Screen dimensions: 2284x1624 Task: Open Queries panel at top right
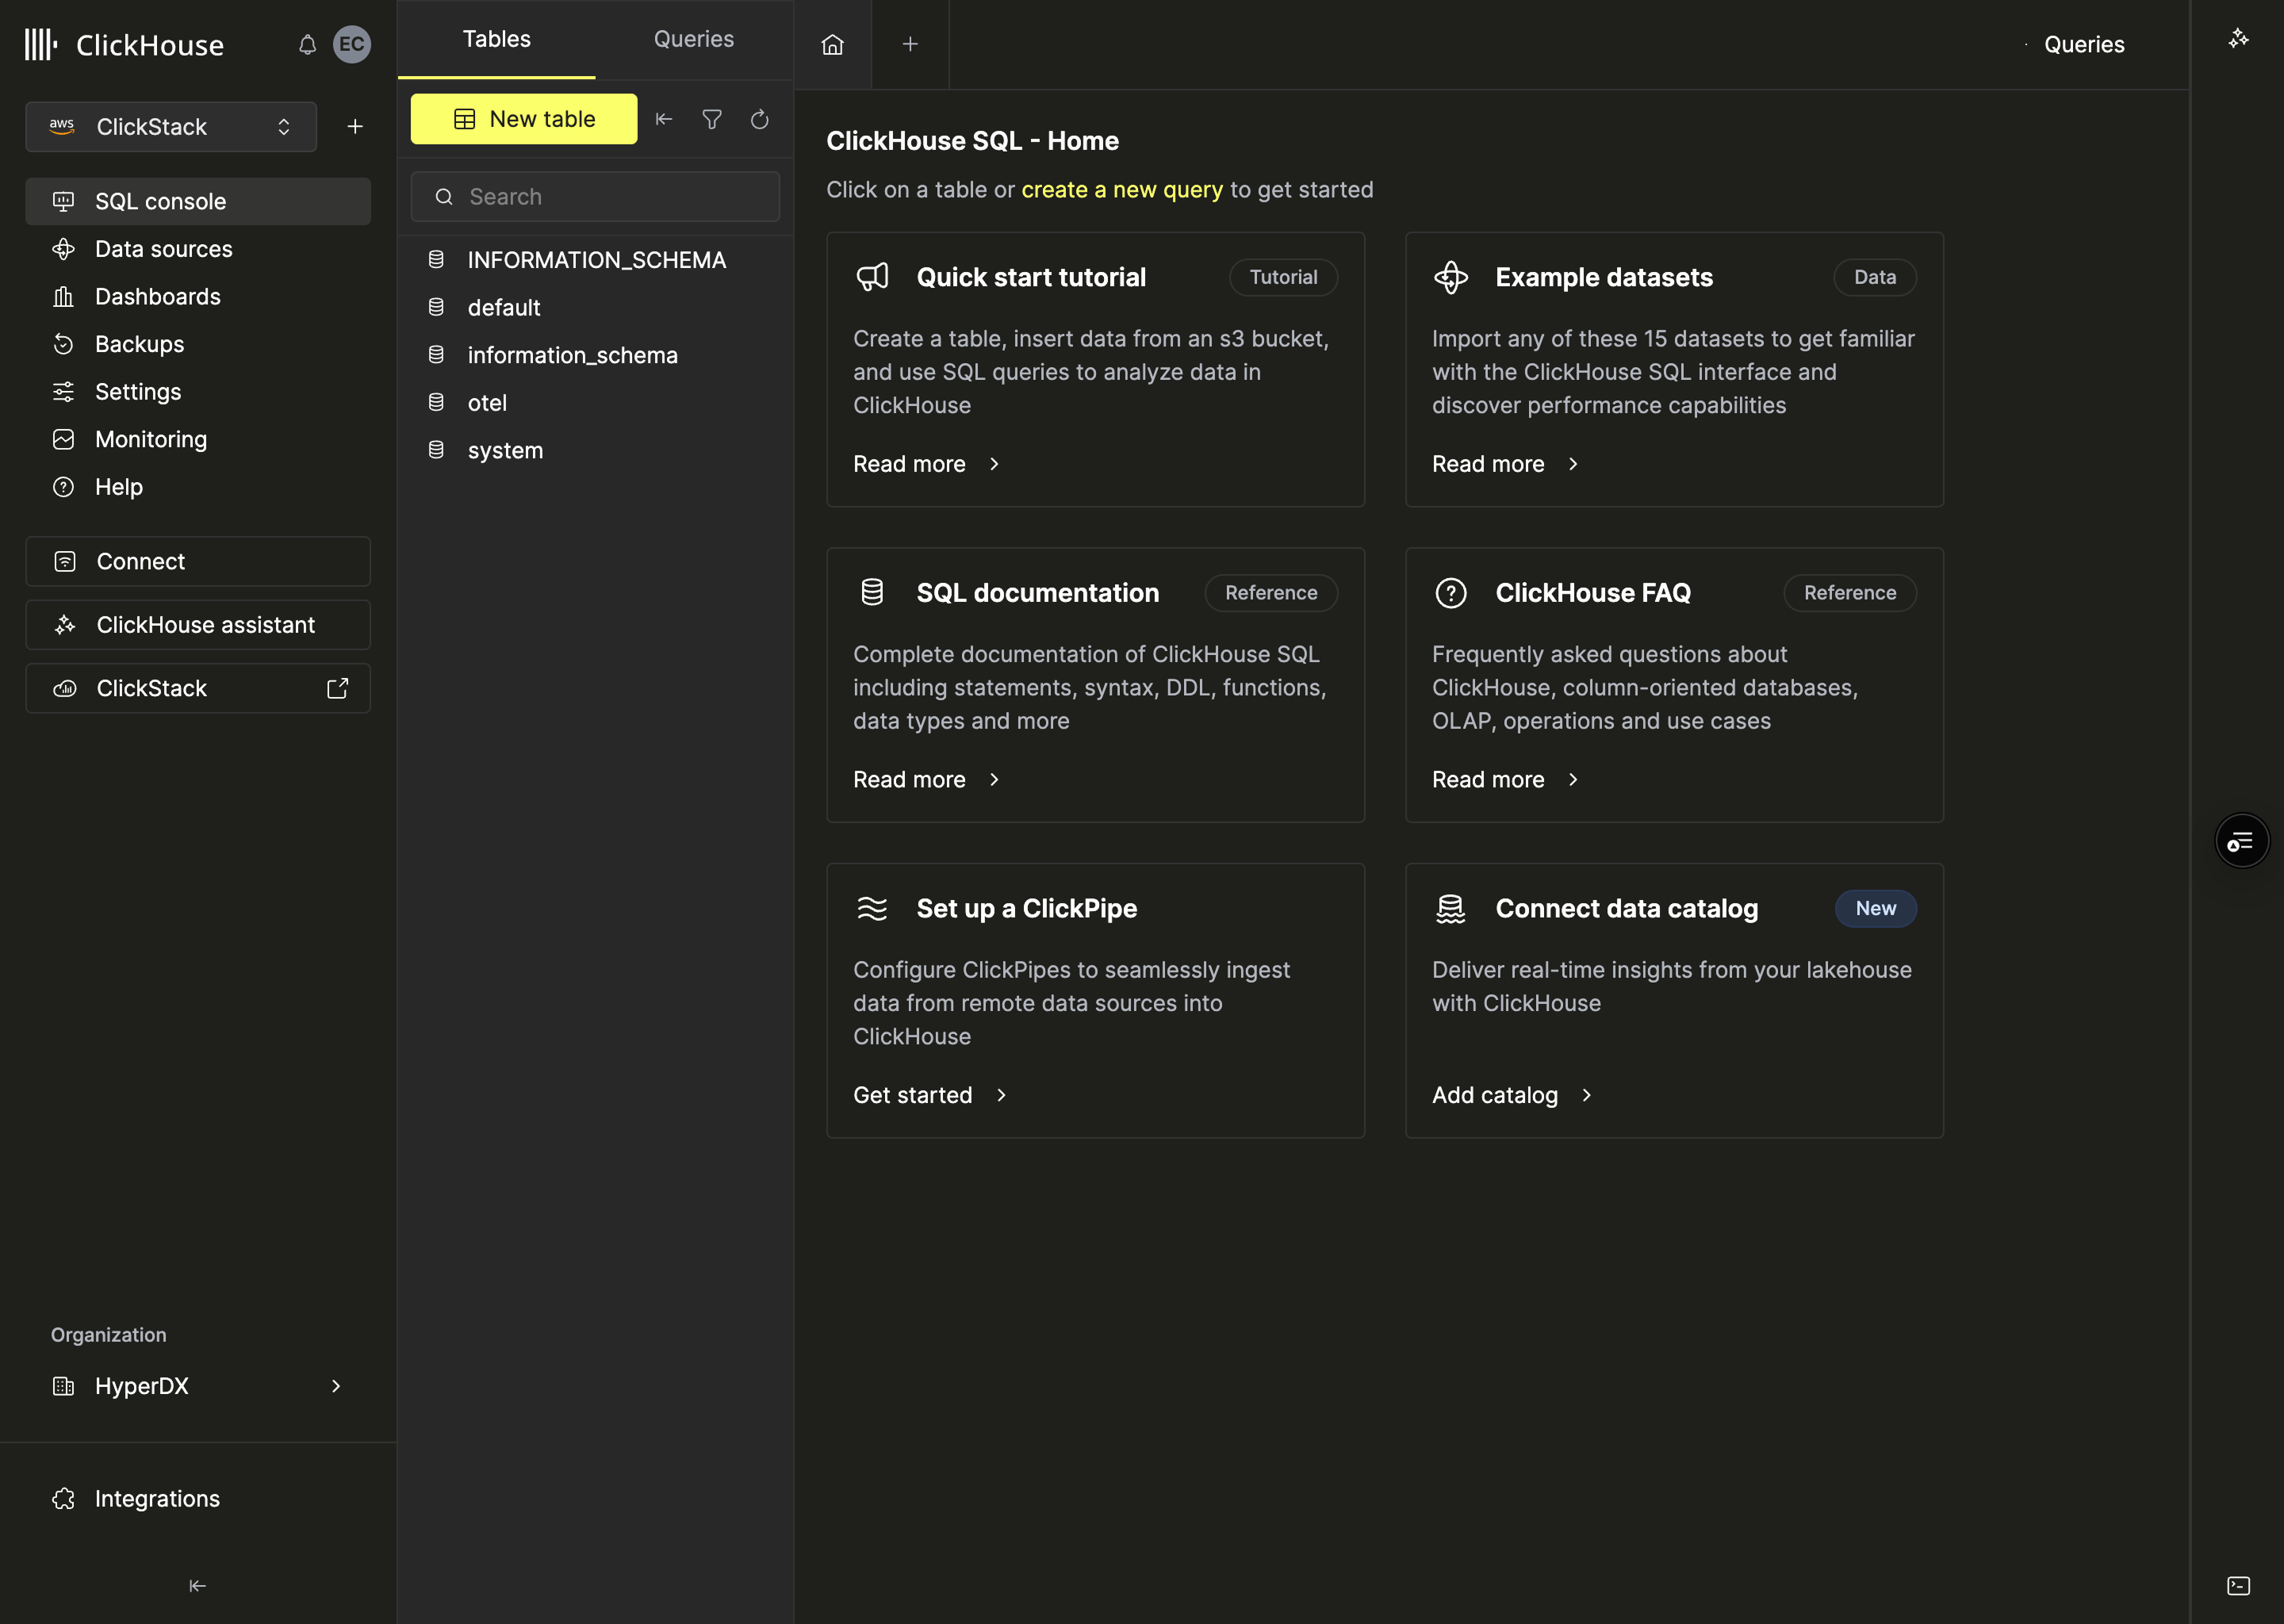(x=2084, y=45)
